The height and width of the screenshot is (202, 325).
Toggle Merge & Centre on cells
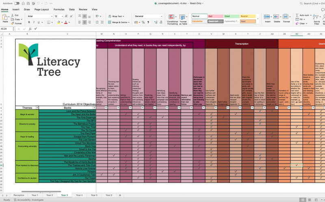[x=119, y=23]
